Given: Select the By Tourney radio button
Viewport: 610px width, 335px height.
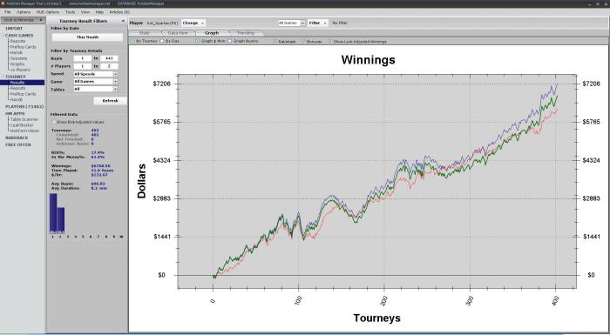Looking at the screenshot, I should coord(132,41).
